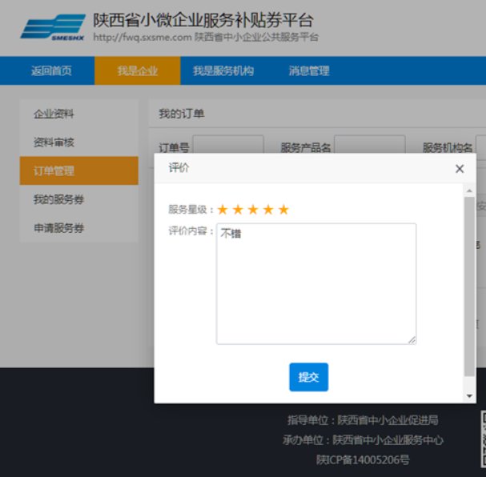Image resolution: width=486 pixels, height=477 pixels.
Task: Open 消息管理 in the navigation bar
Action: [309, 71]
